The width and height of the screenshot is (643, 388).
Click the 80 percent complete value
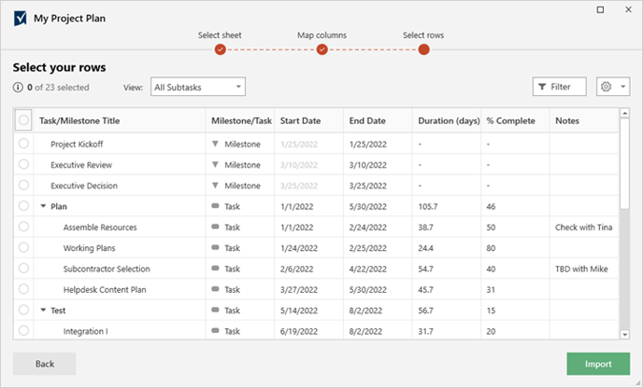[491, 248]
